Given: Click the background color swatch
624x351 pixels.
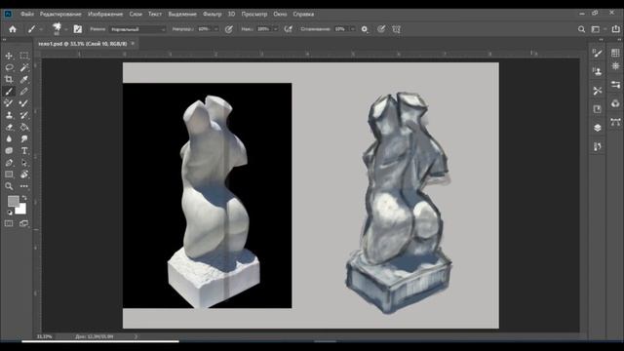Looking at the screenshot, I should tap(21, 210).
